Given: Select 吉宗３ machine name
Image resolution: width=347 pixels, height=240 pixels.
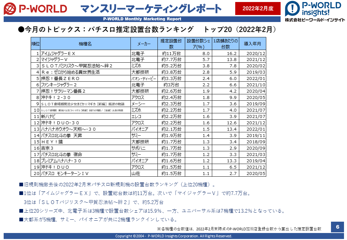Looking at the screenshot, I should coord(47,148).
